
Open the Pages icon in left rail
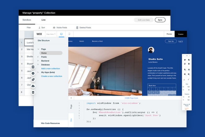coord(33,67)
